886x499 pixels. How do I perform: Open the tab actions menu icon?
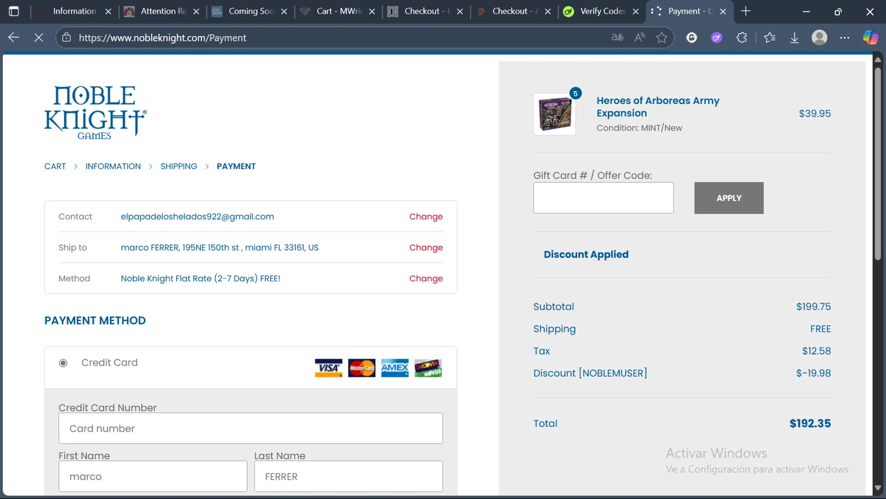(x=14, y=11)
